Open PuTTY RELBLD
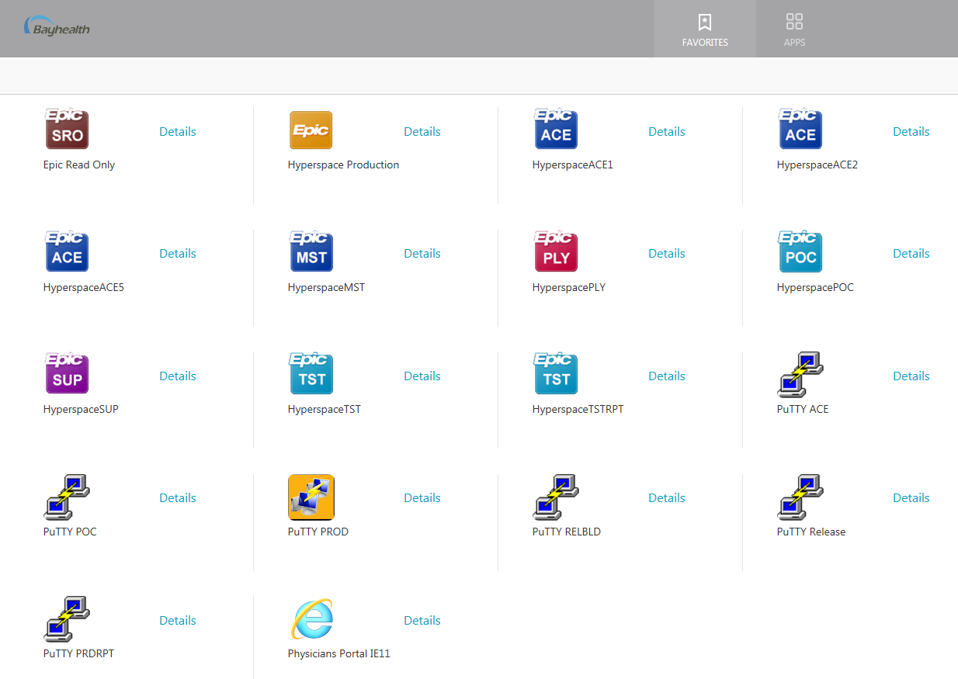The height and width of the screenshot is (679, 958). 556,497
